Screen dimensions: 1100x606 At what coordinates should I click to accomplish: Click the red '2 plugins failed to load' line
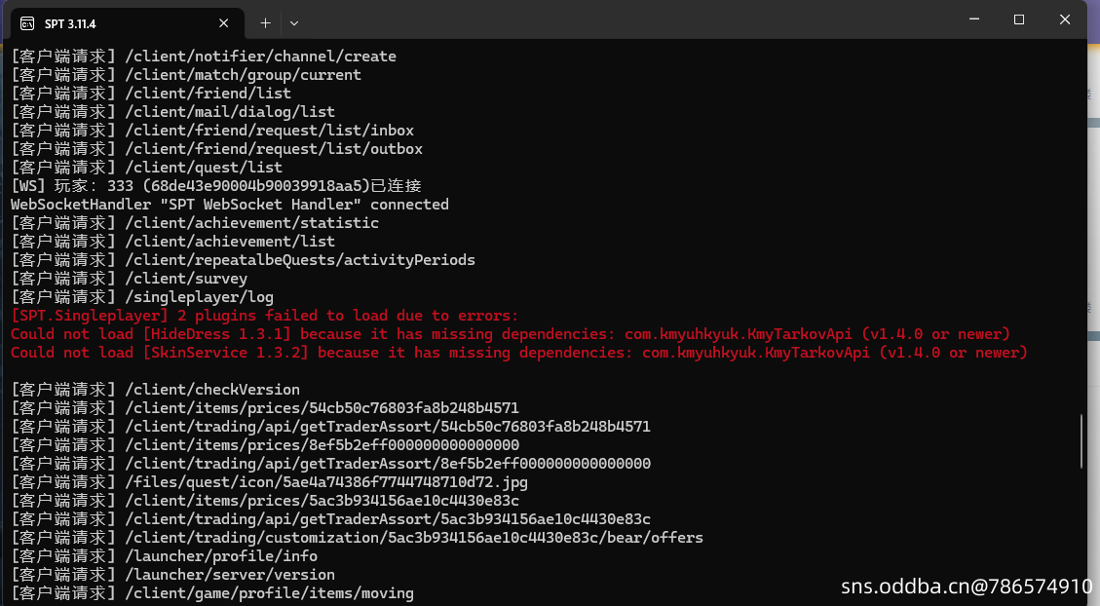pos(265,316)
